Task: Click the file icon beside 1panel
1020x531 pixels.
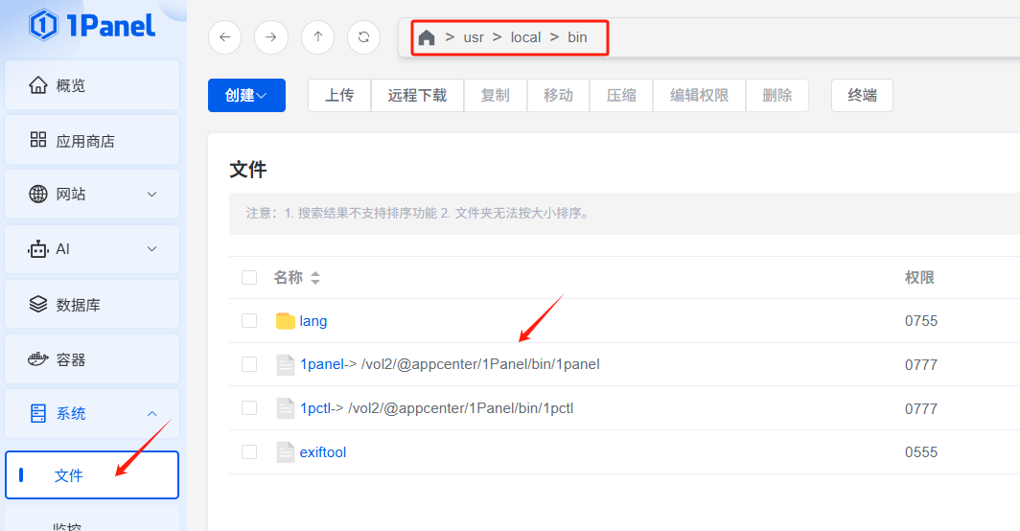Action: point(285,364)
